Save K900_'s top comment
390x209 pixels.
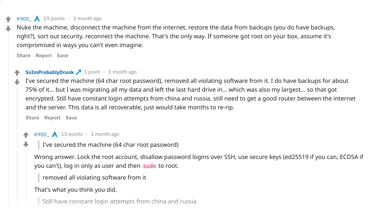[x=62, y=56]
